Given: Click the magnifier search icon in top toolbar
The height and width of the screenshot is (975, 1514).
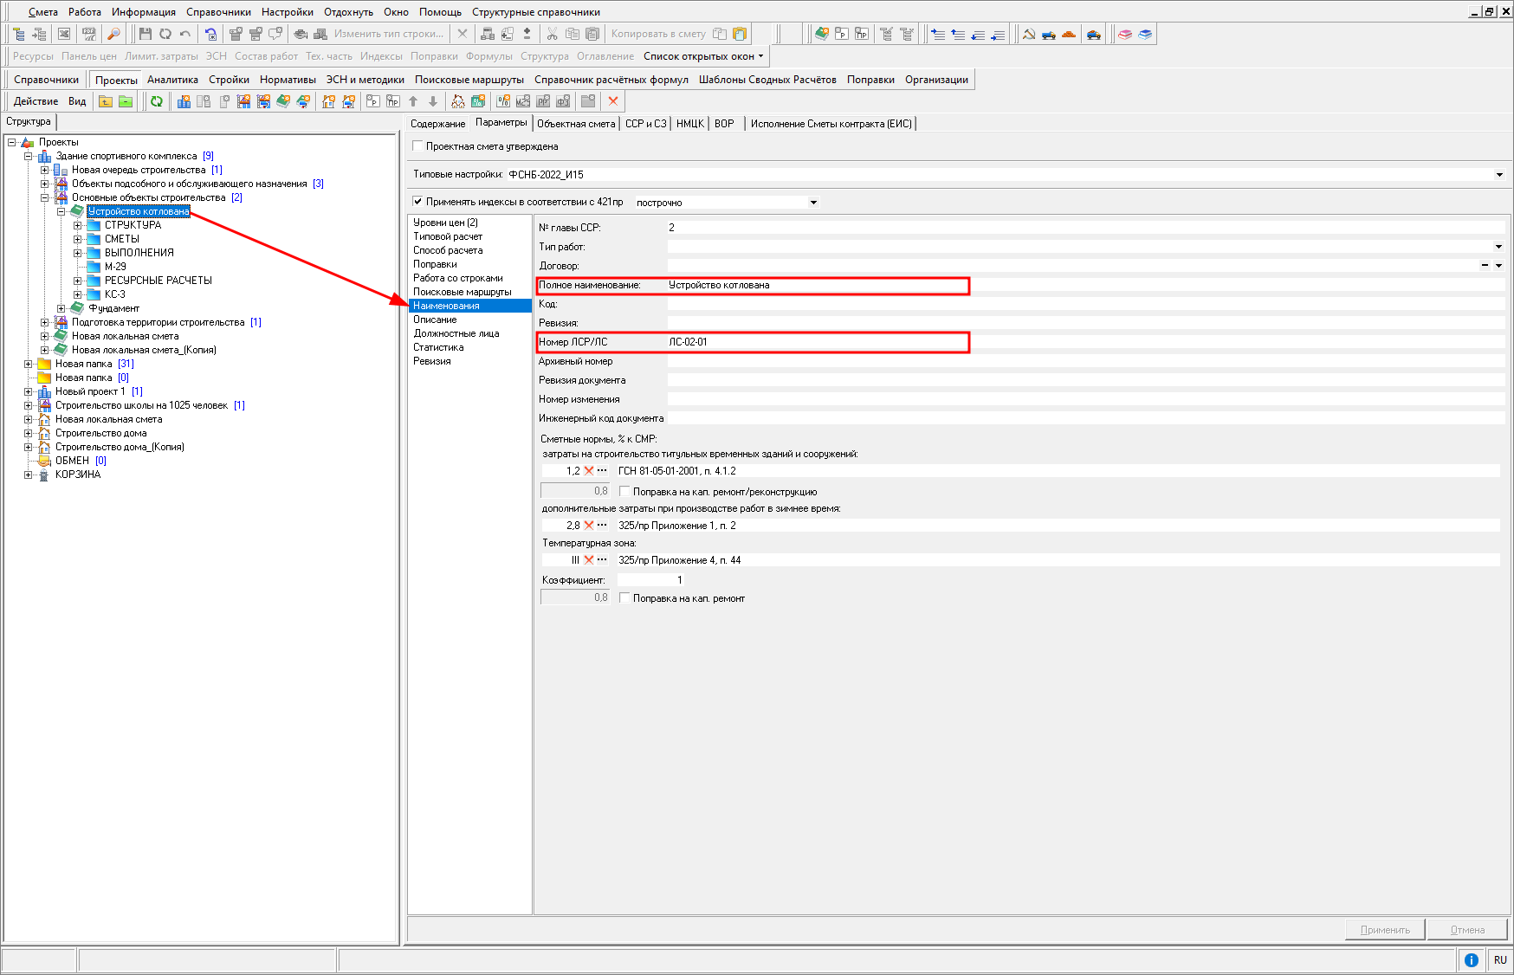Looking at the screenshot, I should pos(113,34).
